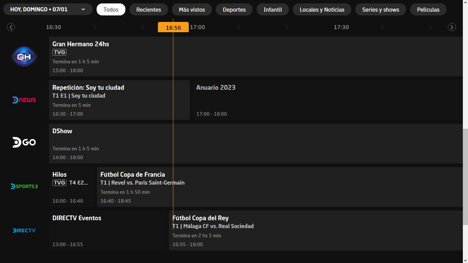The image size is (468, 263).
Task: Click 'Termina en 5 min' text
Action: (x=72, y=105)
